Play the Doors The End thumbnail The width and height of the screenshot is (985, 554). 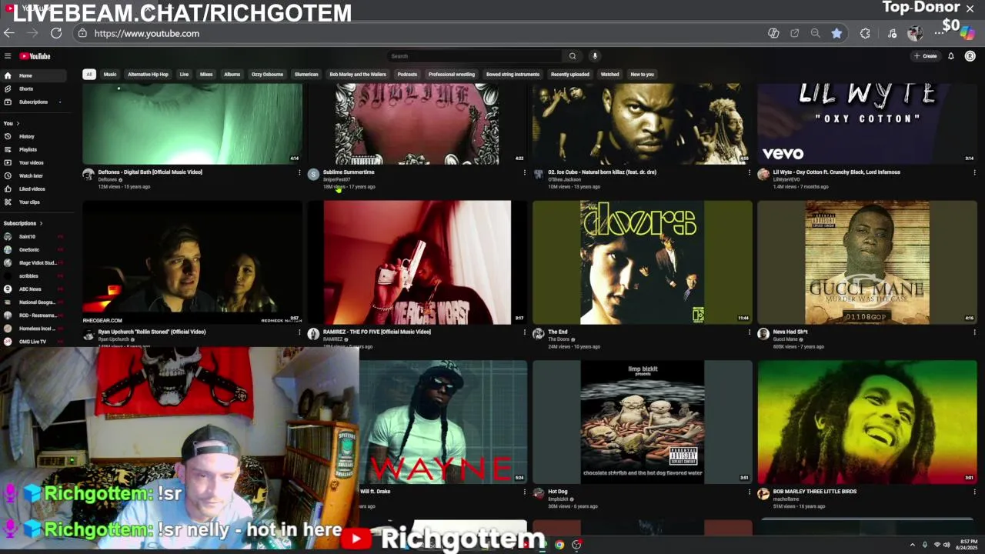pyautogui.click(x=643, y=262)
